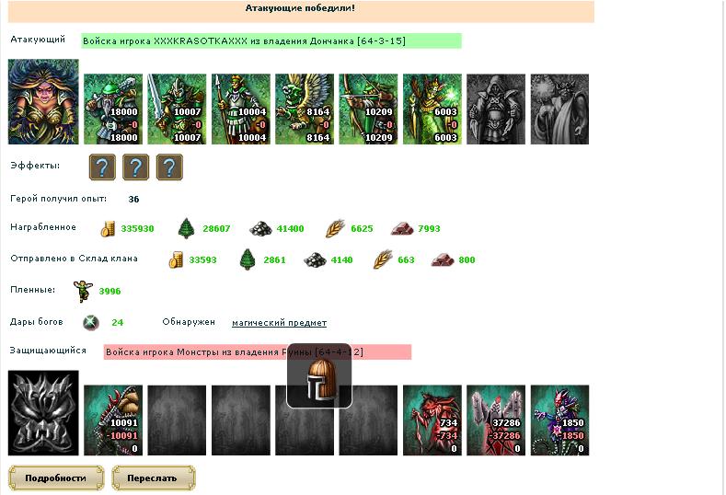Click the tree wood icon in Награбленное row
Image resolution: width=726 pixels, height=495 pixels.
tap(186, 228)
